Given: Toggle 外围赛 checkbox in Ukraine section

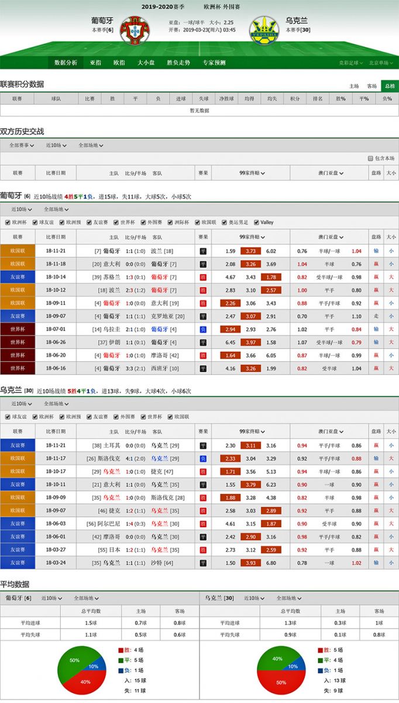Looking at the screenshot, I should coord(115,417).
